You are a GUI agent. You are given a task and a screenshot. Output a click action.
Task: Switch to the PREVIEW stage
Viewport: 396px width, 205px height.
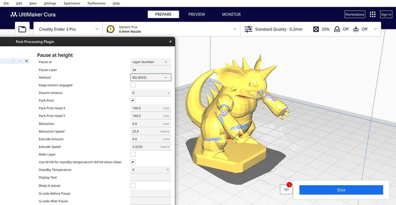pyautogui.click(x=197, y=15)
